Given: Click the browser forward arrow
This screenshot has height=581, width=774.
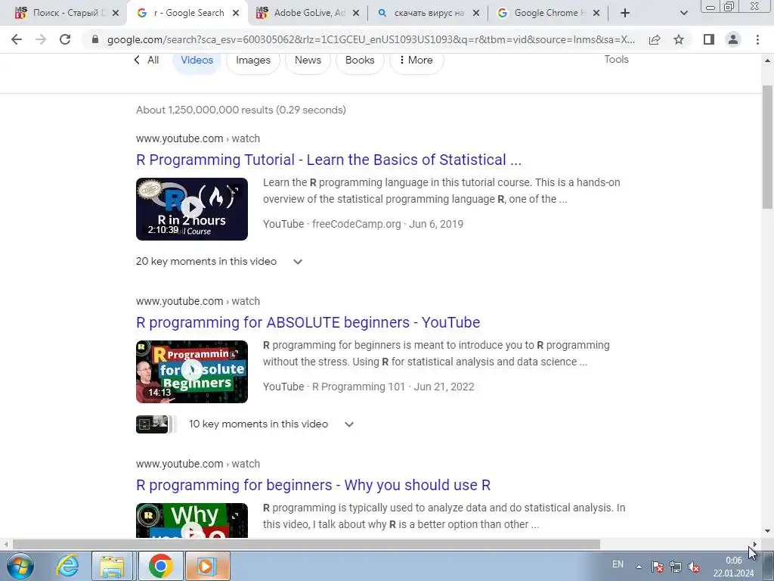Looking at the screenshot, I should (41, 39).
